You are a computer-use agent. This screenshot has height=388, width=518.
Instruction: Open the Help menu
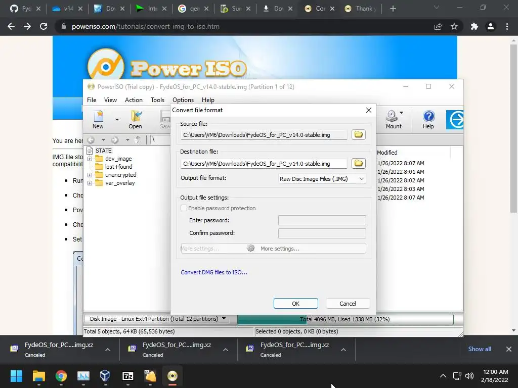pyautogui.click(x=208, y=100)
